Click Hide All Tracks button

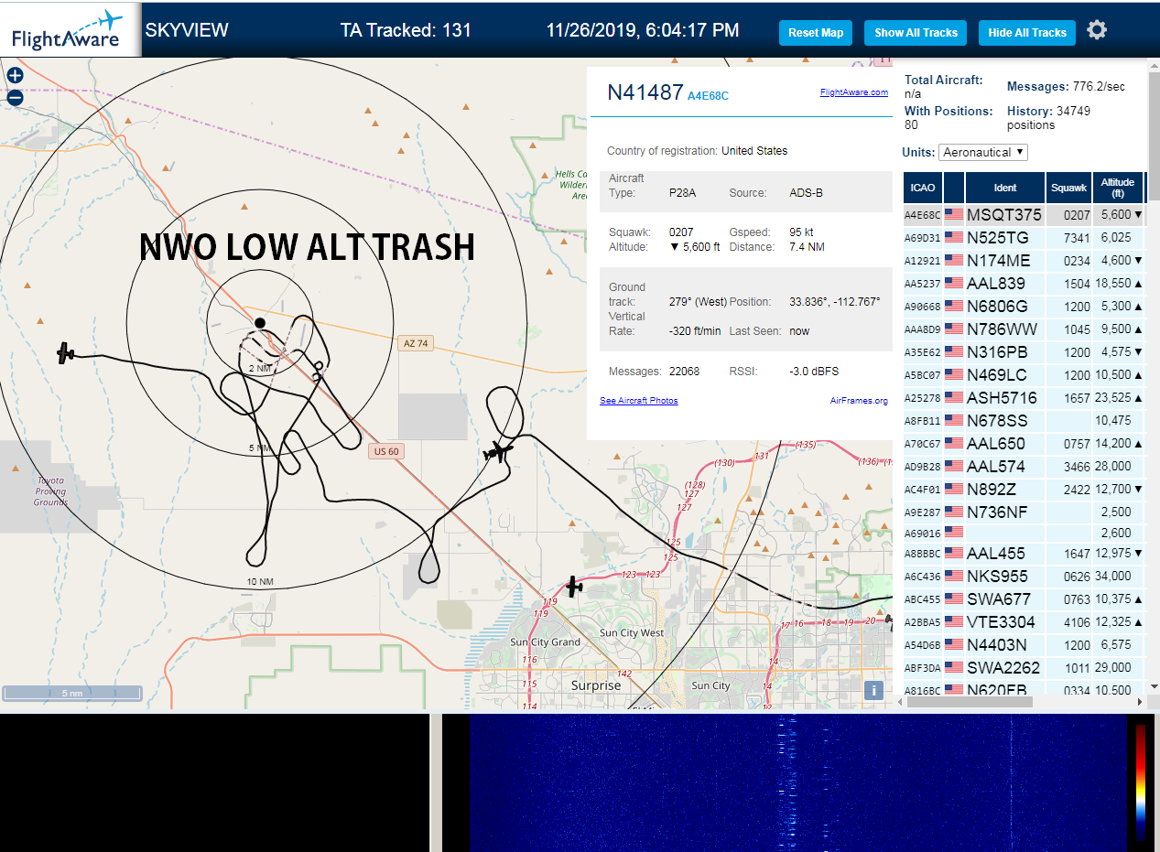coord(1027,33)
